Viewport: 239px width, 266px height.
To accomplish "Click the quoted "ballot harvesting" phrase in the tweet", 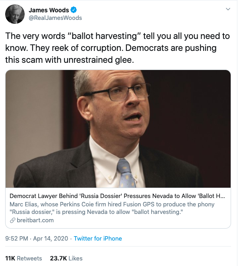I will point(105,36).
